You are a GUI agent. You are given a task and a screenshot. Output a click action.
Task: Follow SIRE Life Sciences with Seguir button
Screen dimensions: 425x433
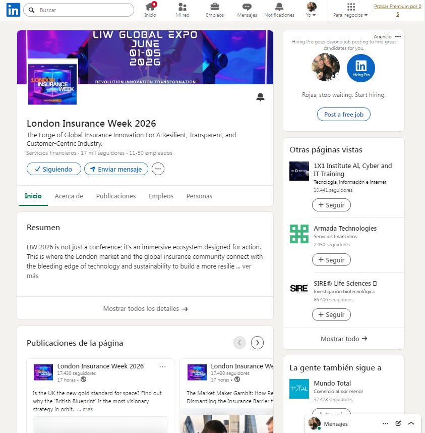click(331, 314)
